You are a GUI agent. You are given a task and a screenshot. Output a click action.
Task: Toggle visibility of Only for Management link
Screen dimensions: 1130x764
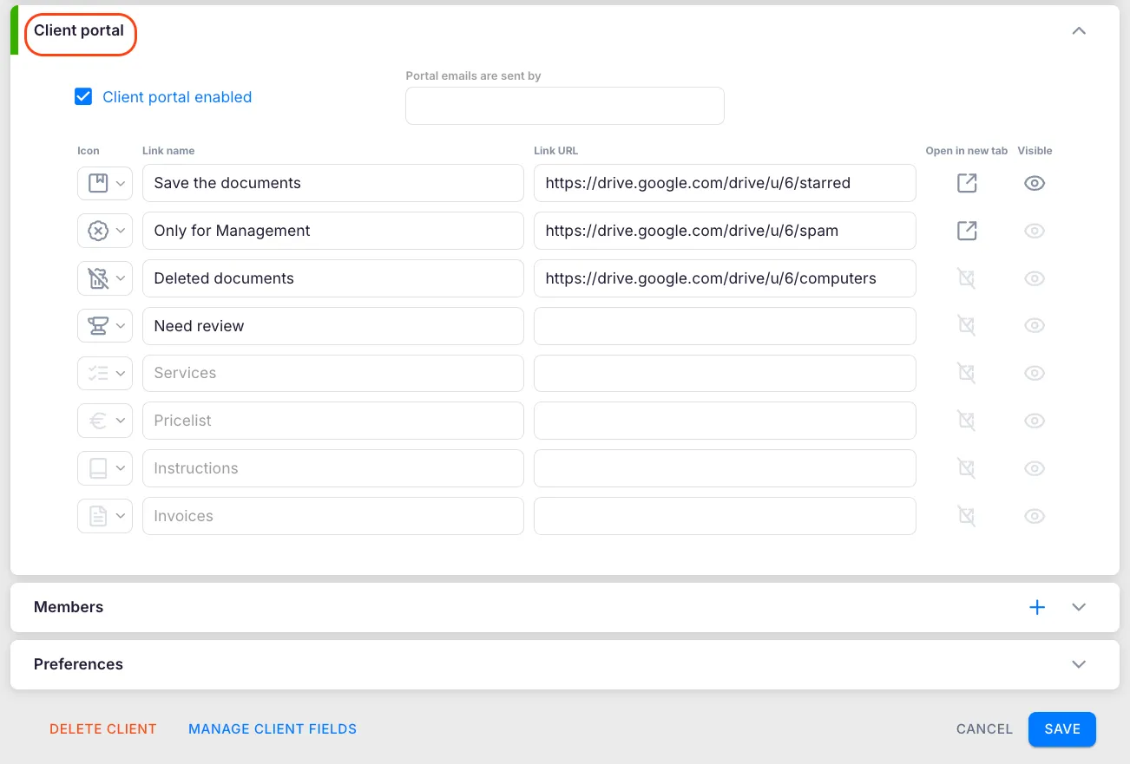pyautogui.click(x=1034, y=231)
